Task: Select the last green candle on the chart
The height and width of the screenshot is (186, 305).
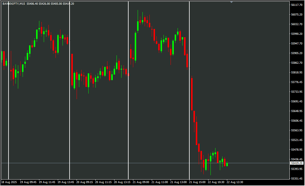Action: pyautogui.click(x=227, y=164)
